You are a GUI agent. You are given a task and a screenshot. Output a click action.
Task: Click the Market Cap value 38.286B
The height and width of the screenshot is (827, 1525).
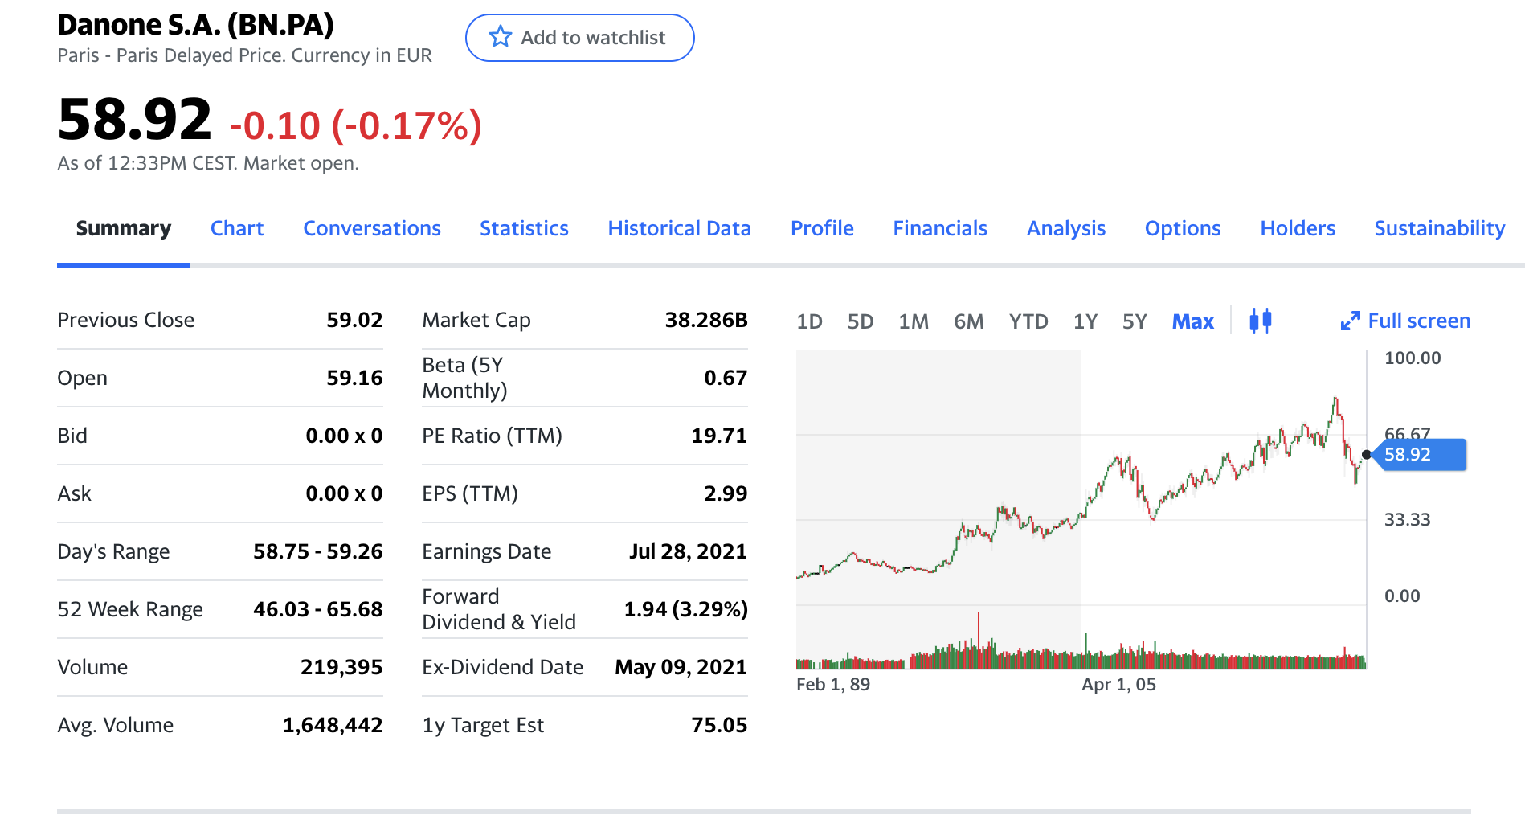(706, 320)
